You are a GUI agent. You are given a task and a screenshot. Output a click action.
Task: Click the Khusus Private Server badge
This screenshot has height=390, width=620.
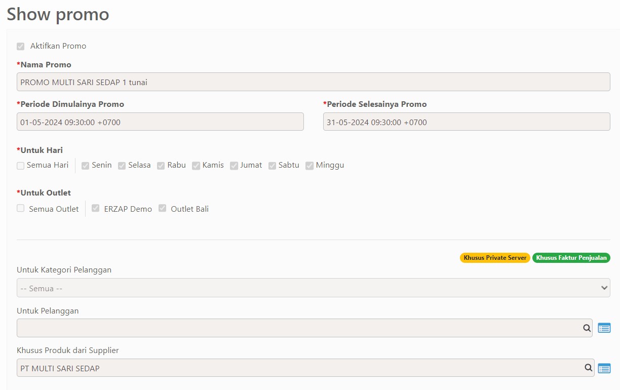(x=495, y=258)
